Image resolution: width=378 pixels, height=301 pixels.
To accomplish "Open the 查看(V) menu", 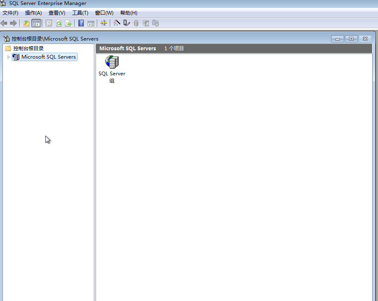I will pos(57,13).
